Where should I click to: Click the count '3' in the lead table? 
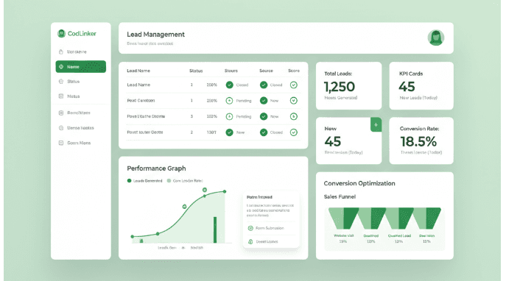pyautogui.click(x=191, y=116)
